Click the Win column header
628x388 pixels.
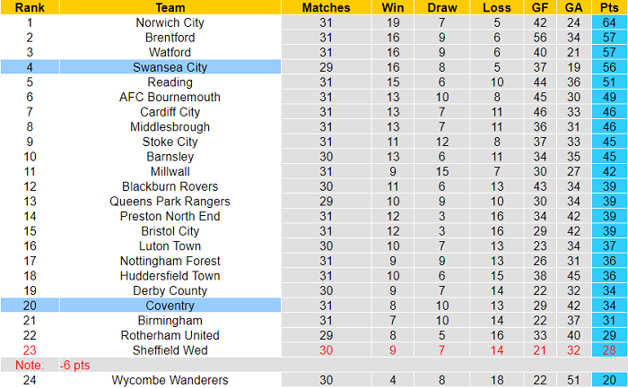point(393,7)
